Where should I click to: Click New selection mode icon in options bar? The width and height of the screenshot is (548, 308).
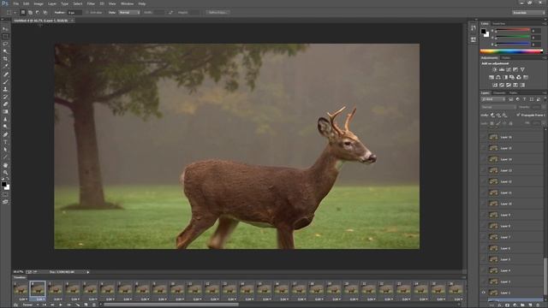pos(23,12)
